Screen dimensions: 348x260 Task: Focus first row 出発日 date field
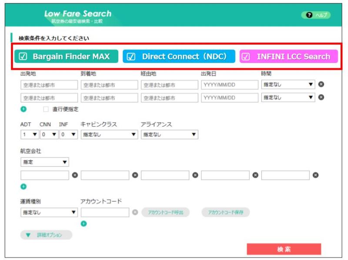(x=230, y=85)
